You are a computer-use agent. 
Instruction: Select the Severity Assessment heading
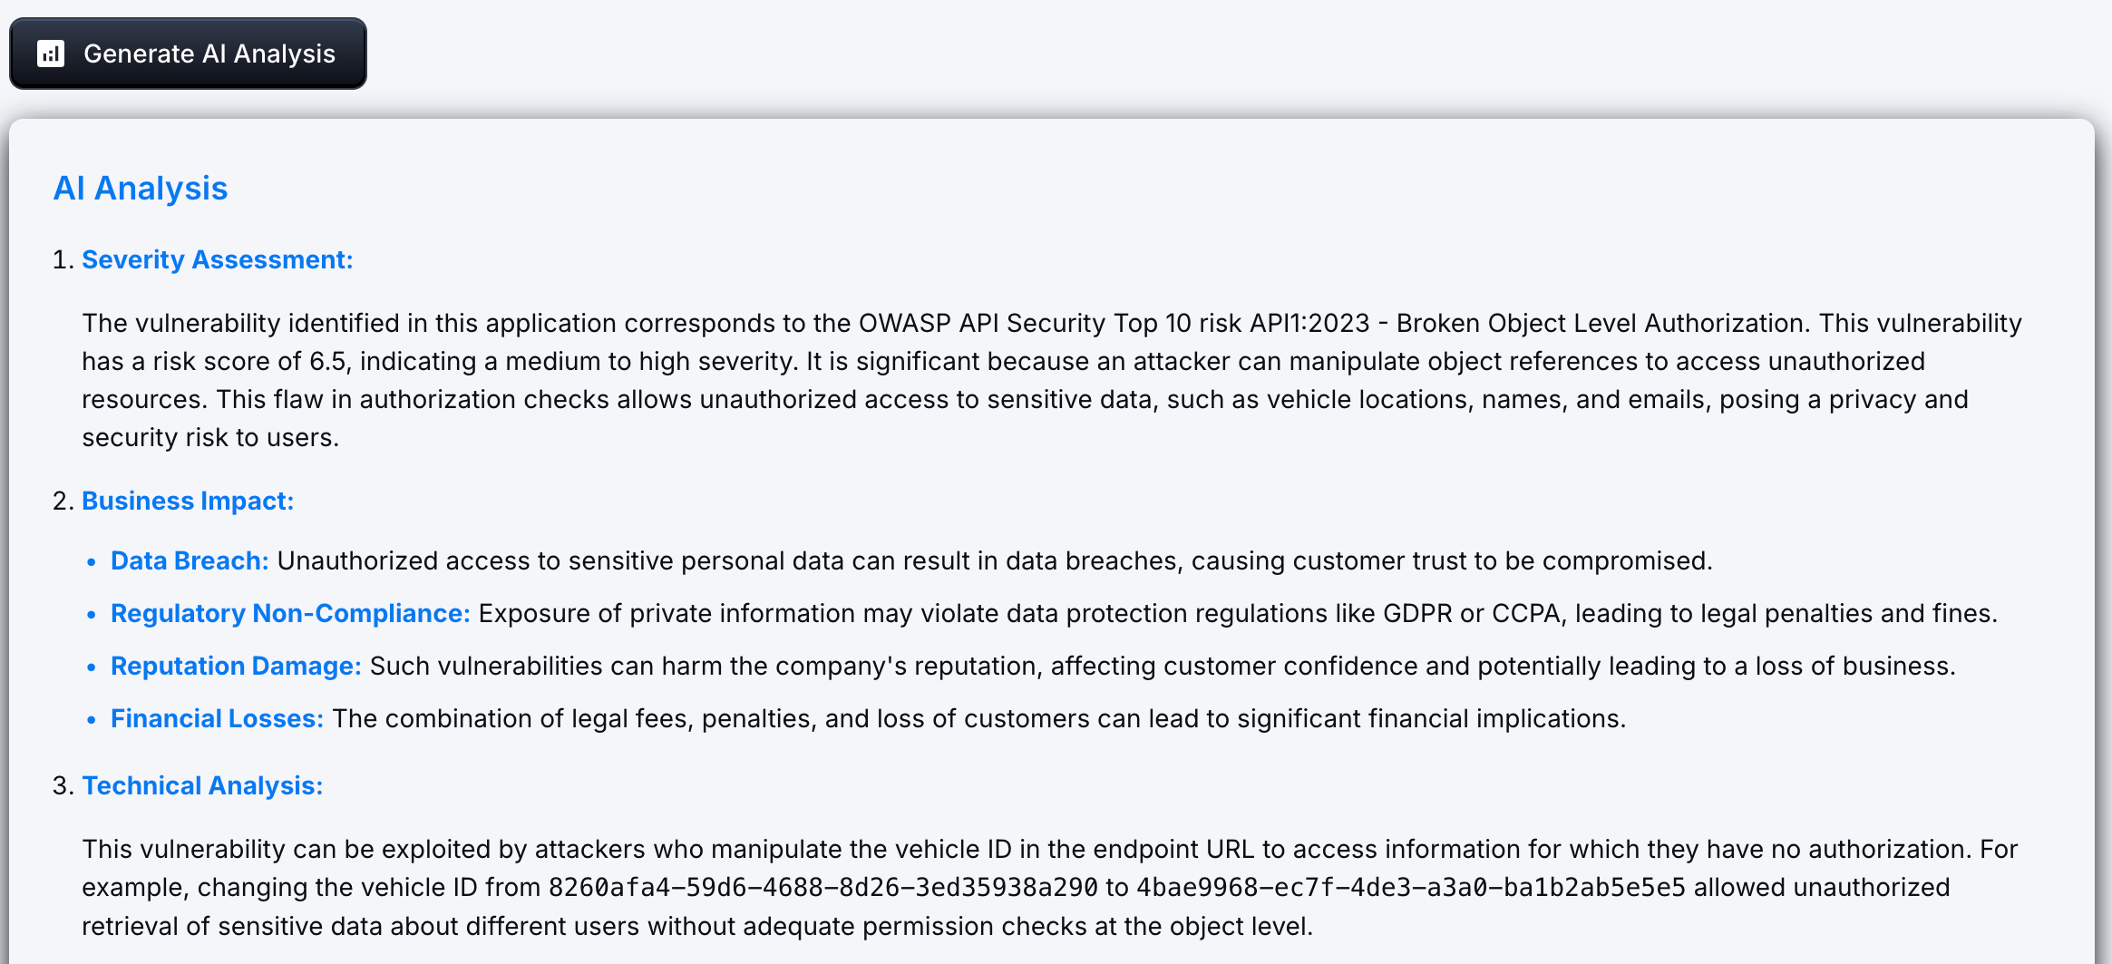(x=217, y=260)
